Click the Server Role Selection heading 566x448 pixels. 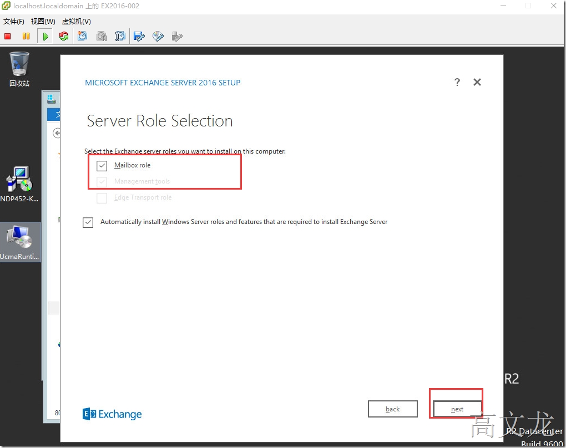click(x=160, y=121)
